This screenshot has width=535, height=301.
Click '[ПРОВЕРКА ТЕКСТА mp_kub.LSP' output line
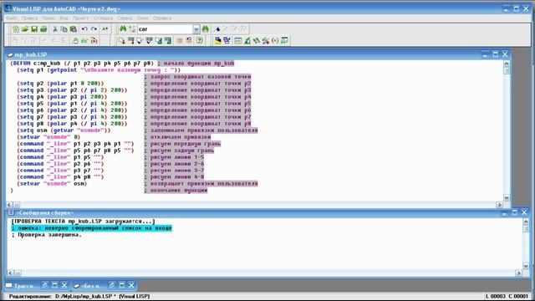[83, 221]
